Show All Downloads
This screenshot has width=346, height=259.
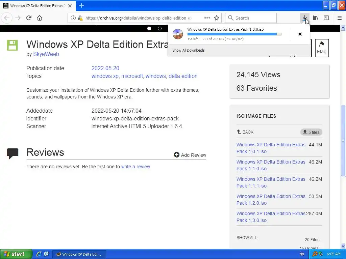[189, 50]
